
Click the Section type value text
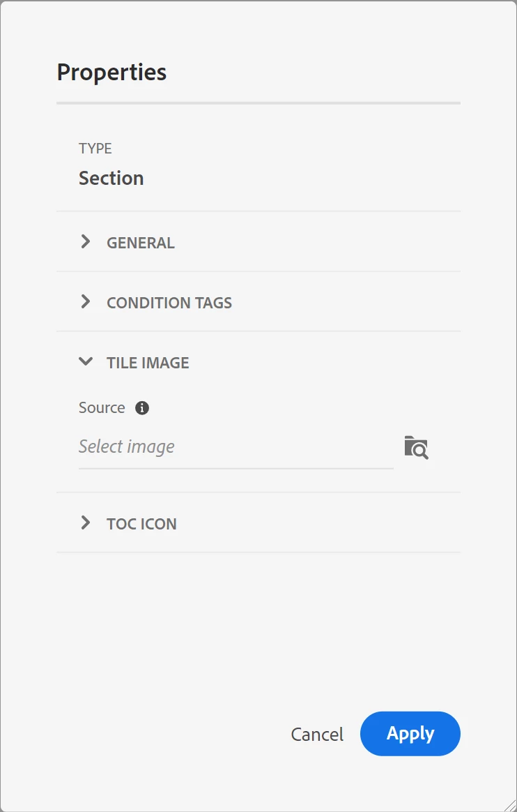pos(111,178)
